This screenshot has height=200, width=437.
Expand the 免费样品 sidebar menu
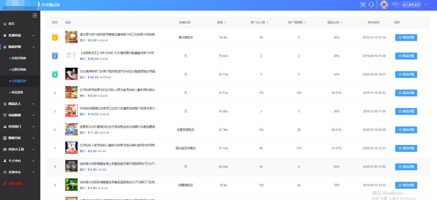pyautogui.click(x=20, y=36)
